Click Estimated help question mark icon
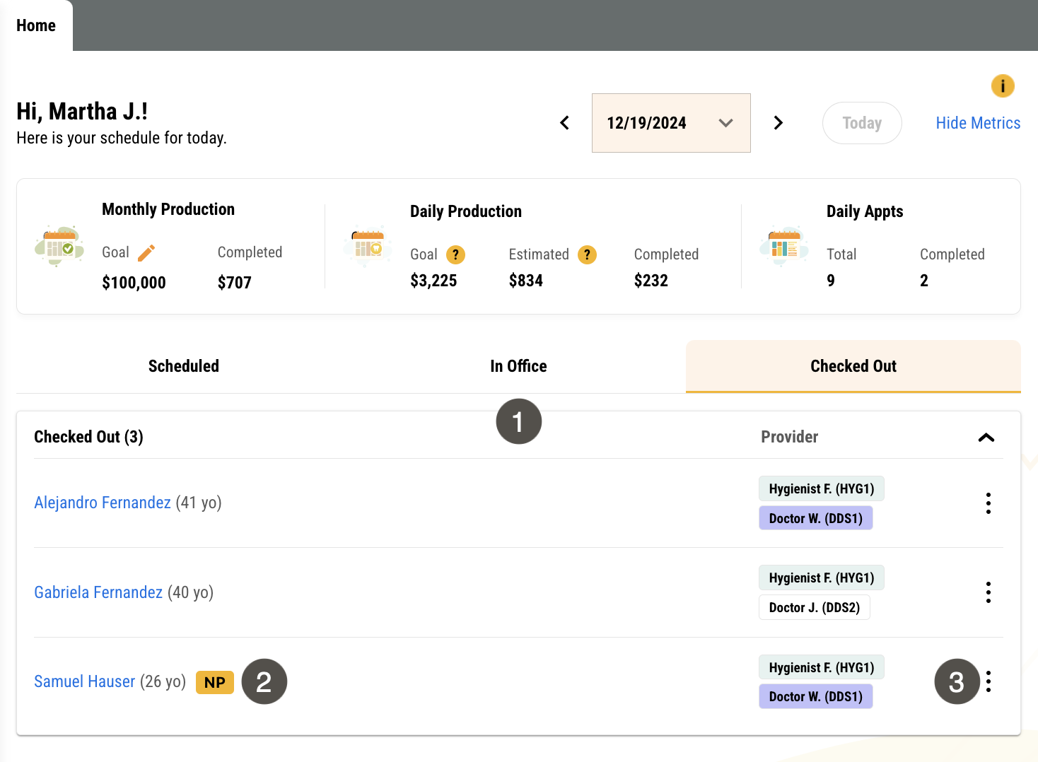 tap(587, 254)
